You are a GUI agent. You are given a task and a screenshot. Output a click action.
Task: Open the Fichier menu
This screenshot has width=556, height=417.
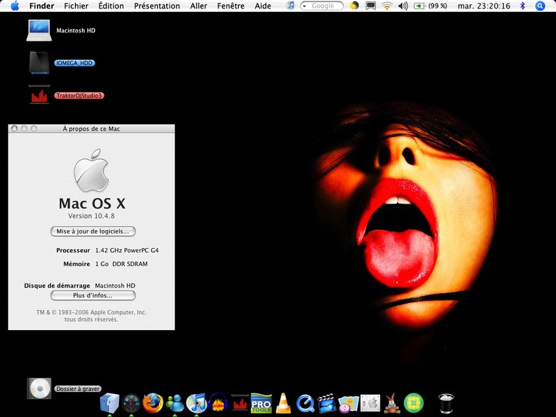[x=76, y=6]
